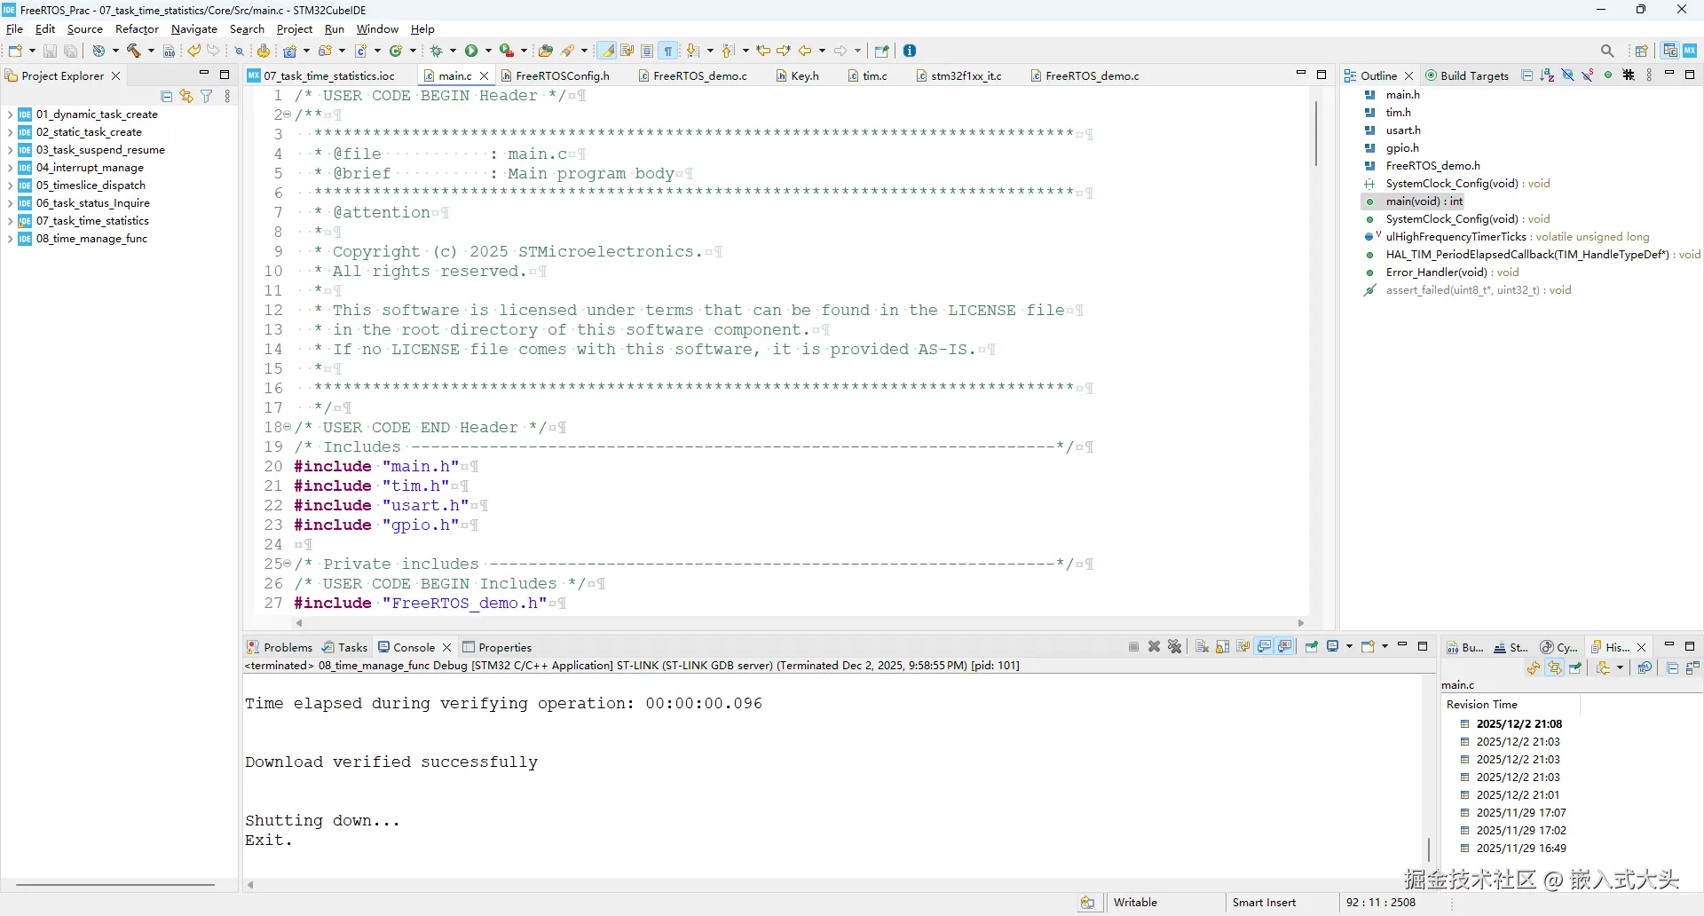Screen dimensions: 1704x916
Task: Toggle Link with Editor in Project Explorer
Action: click(186, 96)
